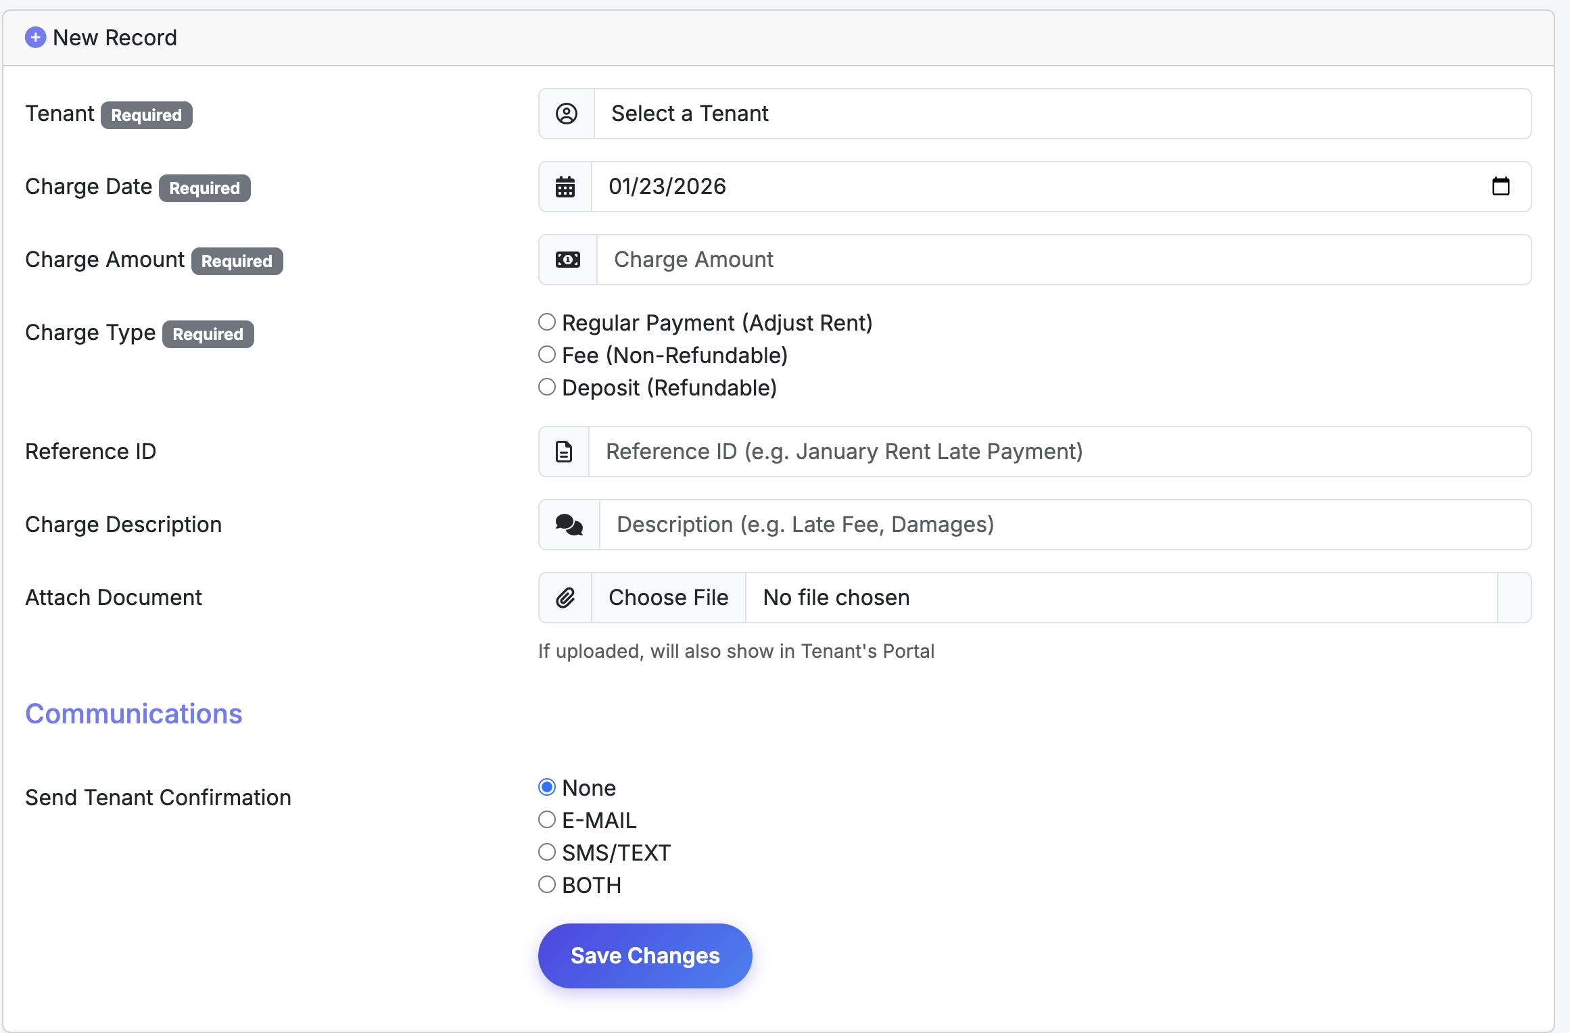Click the money bill icon for Charge Amount
Viewport: 1570px width, 1033px height.
(567, 260)
